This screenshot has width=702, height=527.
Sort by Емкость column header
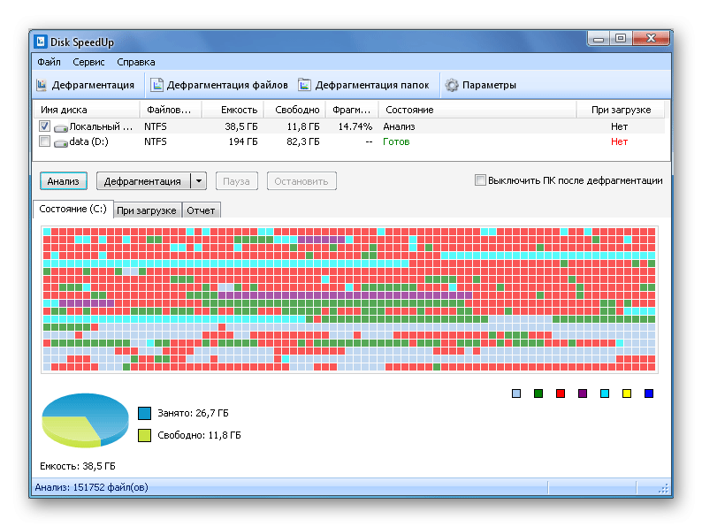click(x=233, y=110)
